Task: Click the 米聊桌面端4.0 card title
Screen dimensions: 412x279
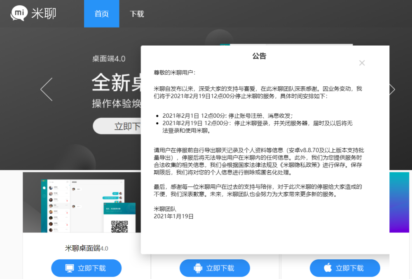Action: [x=87, y=248]
